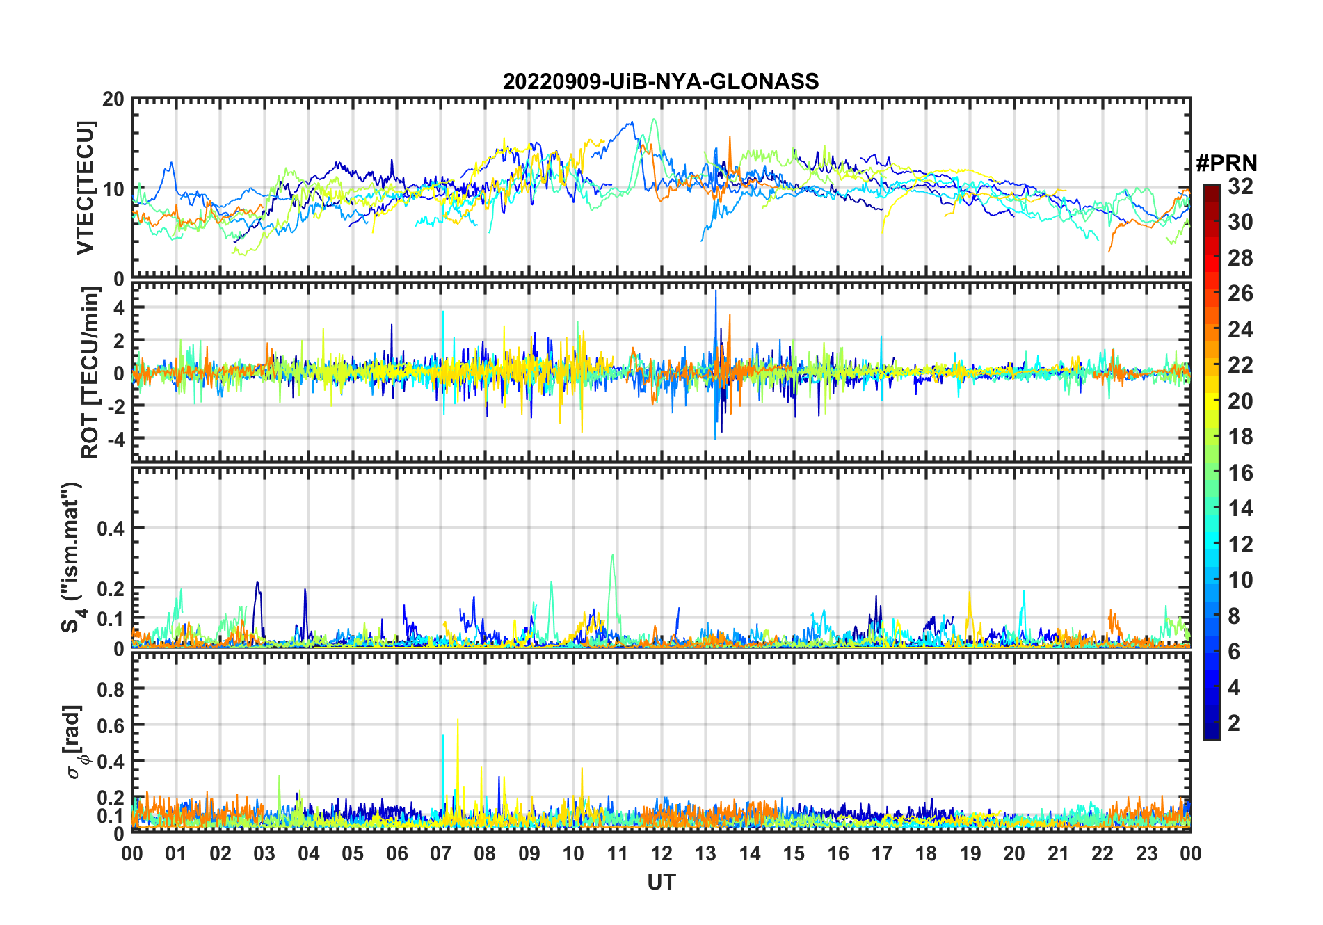
Task: Click the VTEC peak near 12 UT
Action: click(653, 120)
